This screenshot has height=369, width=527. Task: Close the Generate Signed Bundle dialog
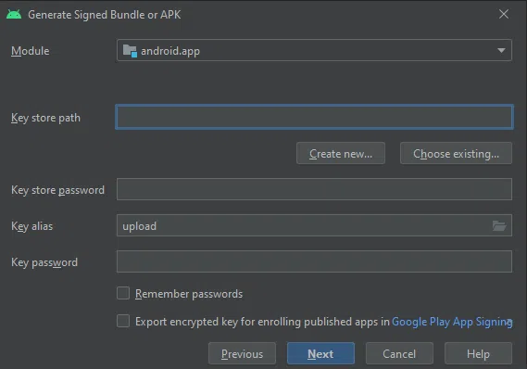(504, 14)
